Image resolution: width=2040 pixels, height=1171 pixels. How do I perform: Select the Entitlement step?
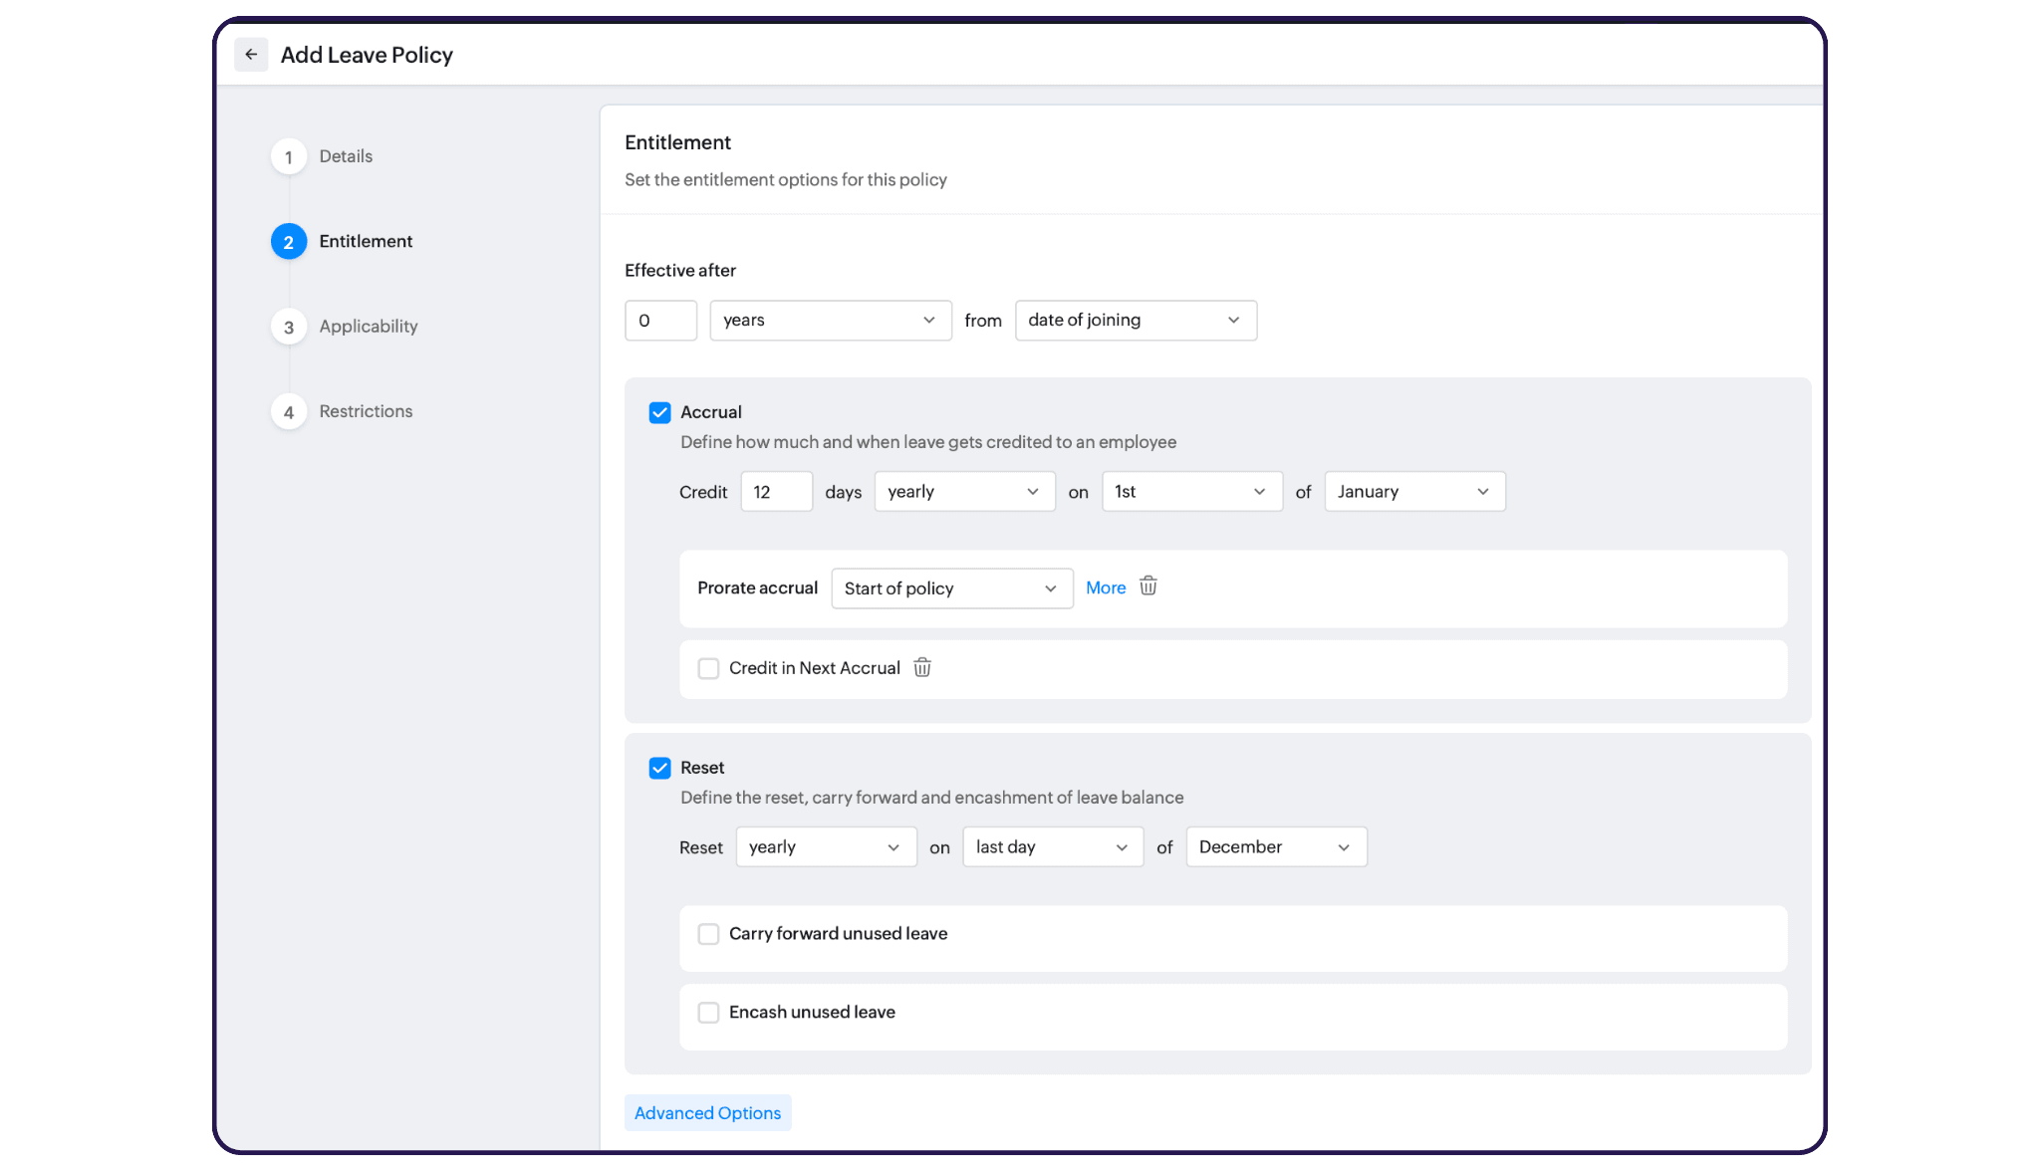(342, 241)
